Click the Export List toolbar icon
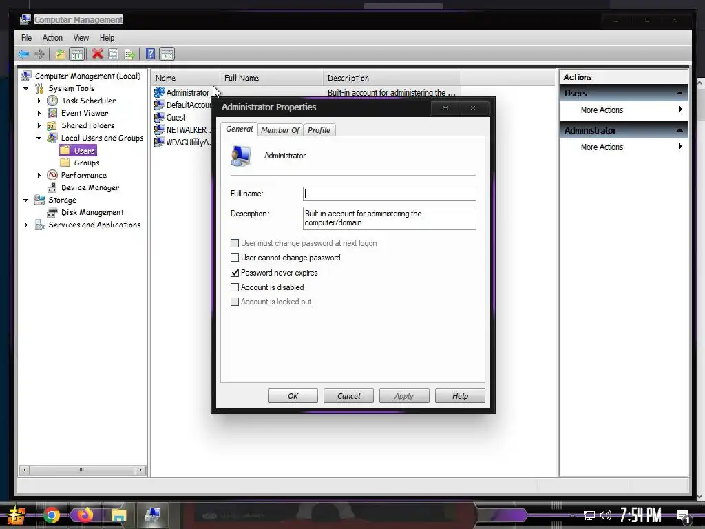Screen dimensions: 705x529 coord(129,54)
